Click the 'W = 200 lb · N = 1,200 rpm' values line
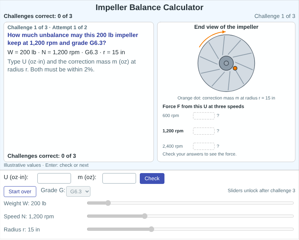The width and height of the screenshot is (299, 240). [66, 52]
